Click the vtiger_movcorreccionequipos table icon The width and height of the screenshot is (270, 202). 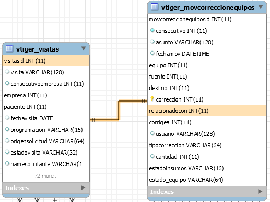click(x=155, y=7)
